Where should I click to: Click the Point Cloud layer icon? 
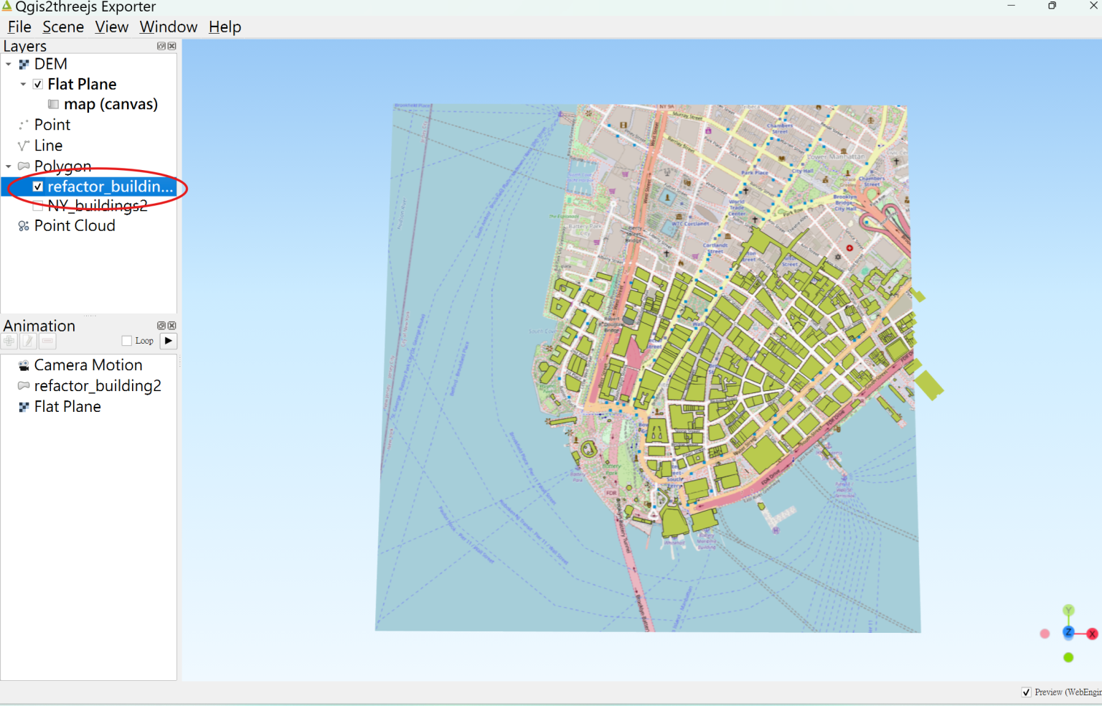tap(22, 225)
